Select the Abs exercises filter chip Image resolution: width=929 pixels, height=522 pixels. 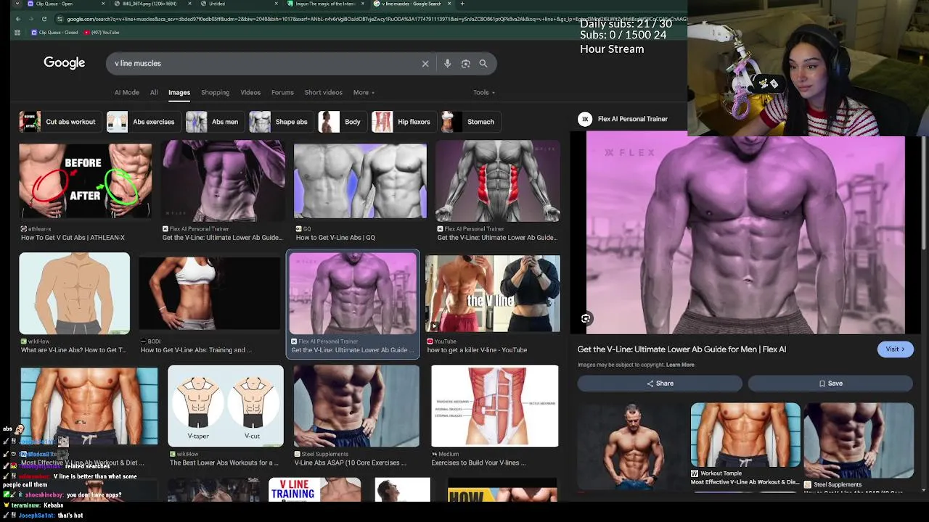142,122
